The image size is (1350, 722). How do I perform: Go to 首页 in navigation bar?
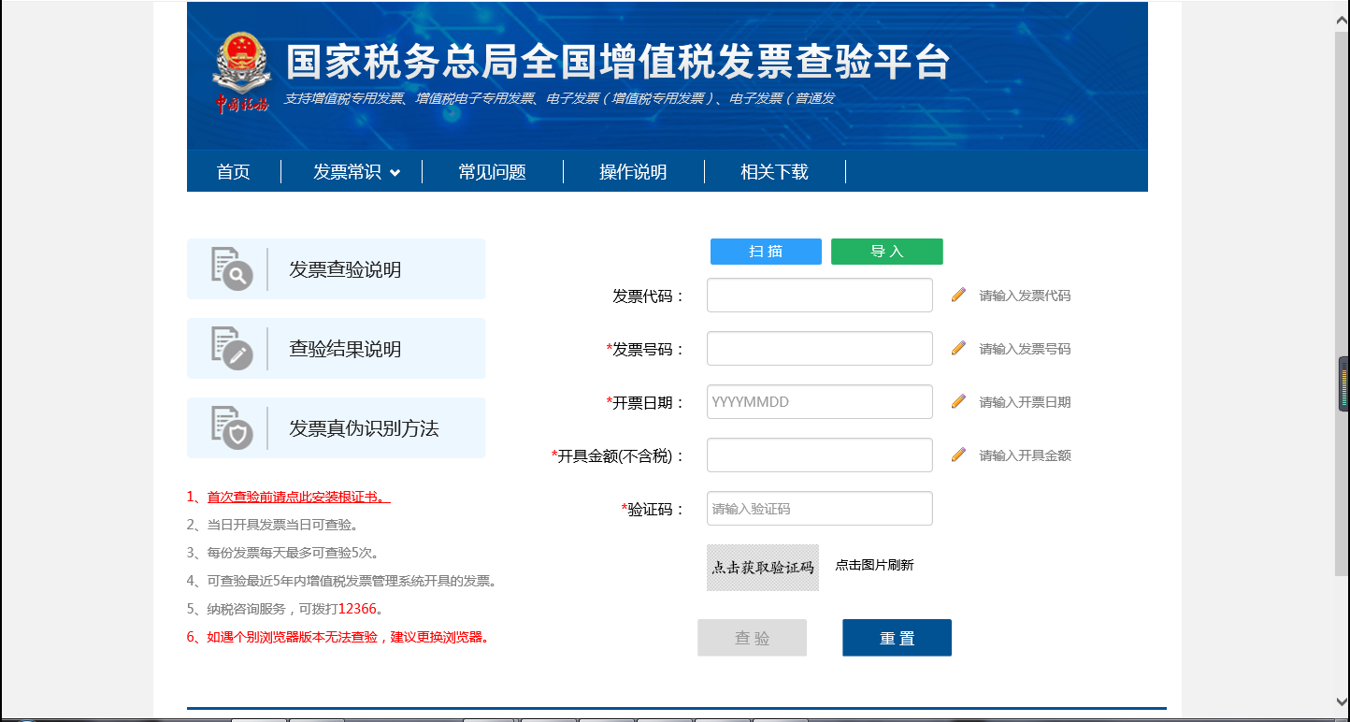pyautogui.click(x=234, y=172)
